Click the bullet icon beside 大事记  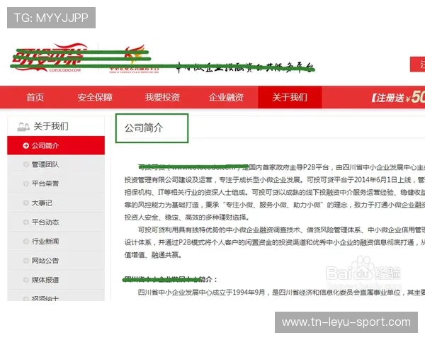coord(25,203)
